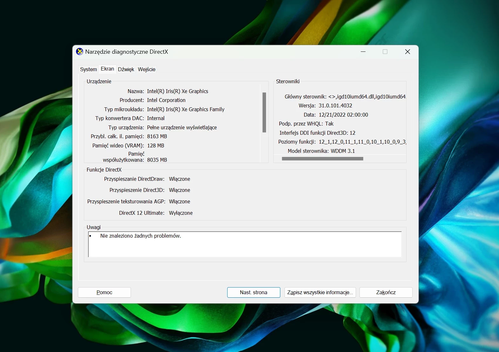Click the Główny sterownik file list value
This screenshot has height=352, width=499.
[x=367, y=97]
